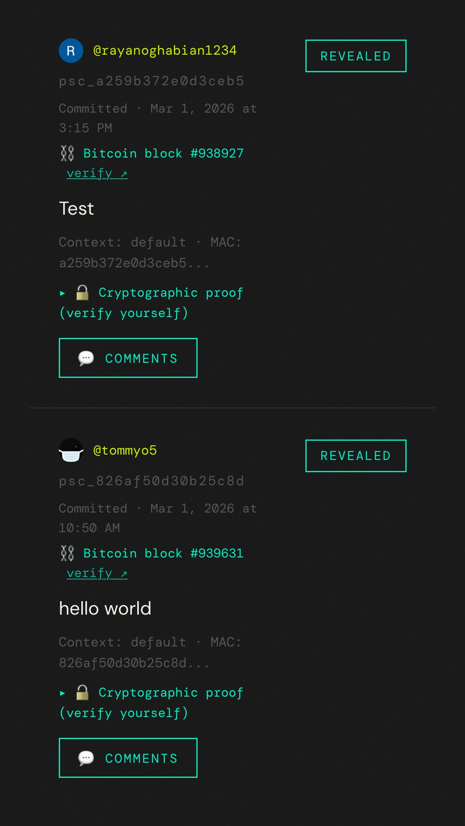Open the REVEALED badge on Test commitment
Screen dimensions: 465x826
(x=356, y=56)
